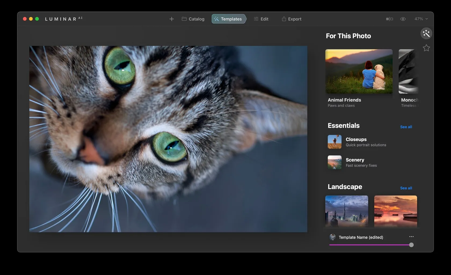Screen dimensions: 451x275
Task: Click the magic wand templates icon
Action: click(426, 34)
